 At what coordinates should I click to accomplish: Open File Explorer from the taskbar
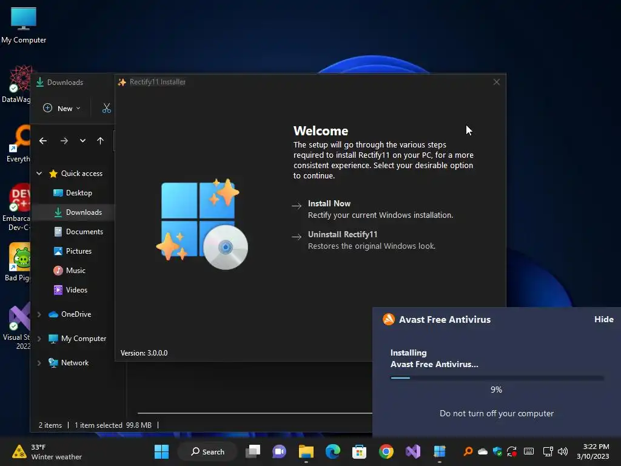pyautogui.click(x=306, y=451)
